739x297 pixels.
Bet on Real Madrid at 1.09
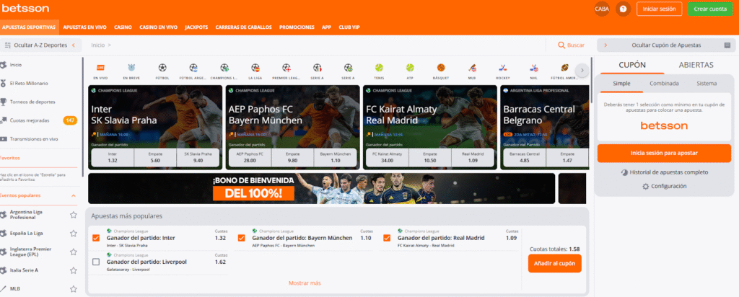(x=473, y=157)
